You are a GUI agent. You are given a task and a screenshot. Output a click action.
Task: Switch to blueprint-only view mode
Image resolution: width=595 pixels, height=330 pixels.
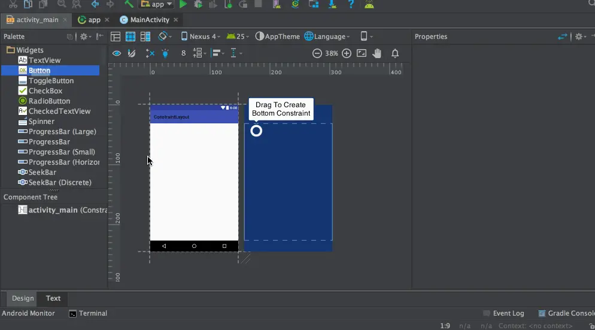tap(130, 37)
